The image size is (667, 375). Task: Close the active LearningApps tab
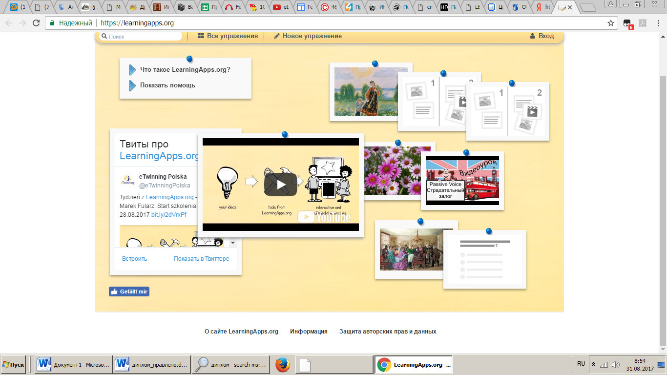[570, 7]
